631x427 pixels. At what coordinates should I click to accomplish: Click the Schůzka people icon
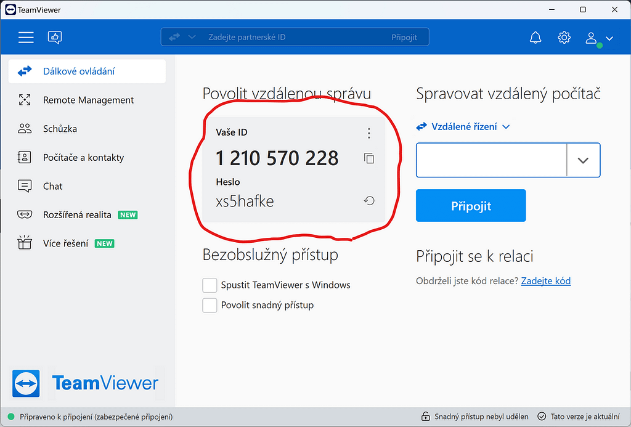[25, 129]
